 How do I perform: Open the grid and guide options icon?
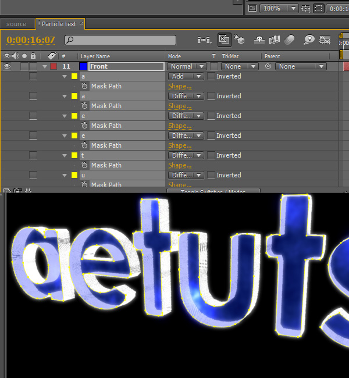[x=306, y=9]
